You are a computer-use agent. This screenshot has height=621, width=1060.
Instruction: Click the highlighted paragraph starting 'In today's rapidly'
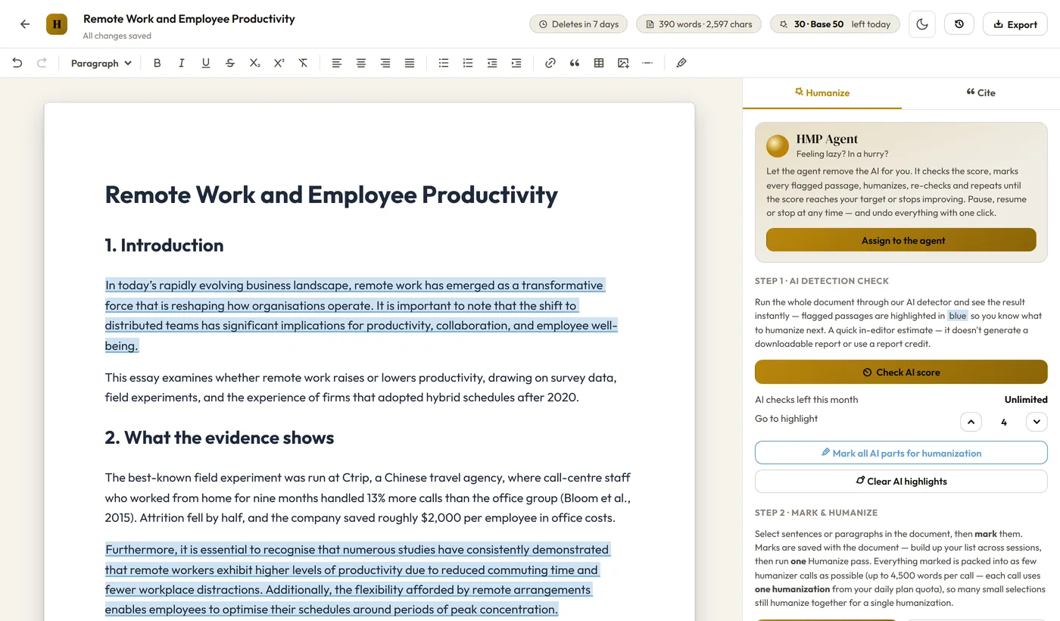click(x=361, y=316)
